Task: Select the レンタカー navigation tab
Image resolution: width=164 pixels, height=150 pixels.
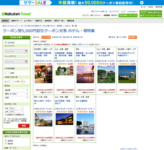Action: coord(28,20)
